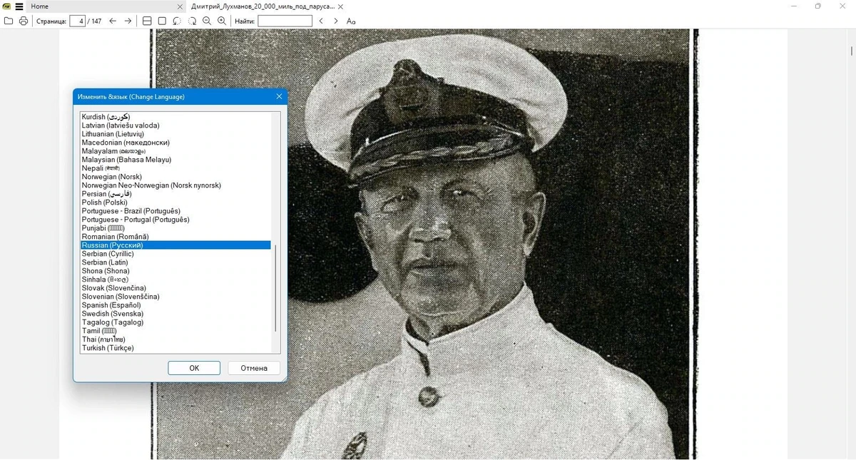Viewport: 856px width, 460px height.
Task: Go to previous page arrow
Action: 113,21
